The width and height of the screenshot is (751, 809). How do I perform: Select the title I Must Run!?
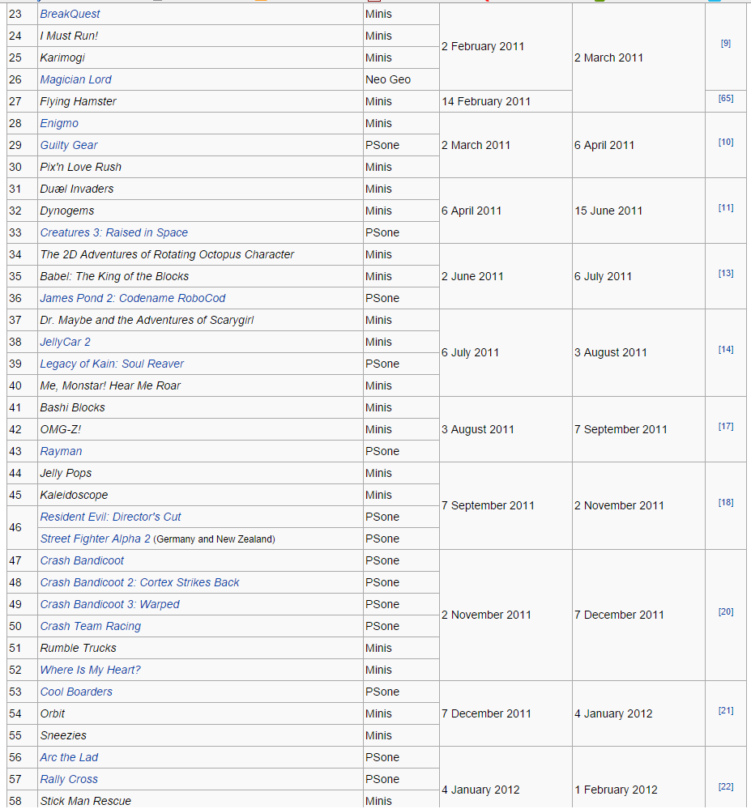point(69,36)
